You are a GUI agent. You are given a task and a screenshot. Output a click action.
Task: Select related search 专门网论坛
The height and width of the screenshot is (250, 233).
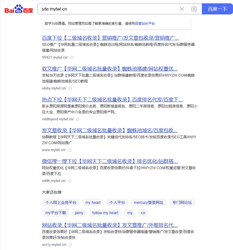[182, 202]
